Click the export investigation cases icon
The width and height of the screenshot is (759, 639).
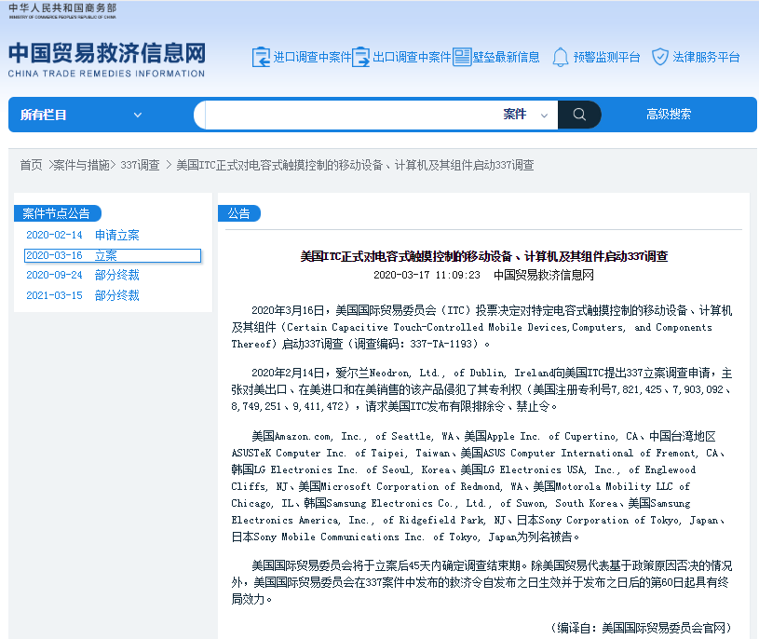(x=360, y=57)
